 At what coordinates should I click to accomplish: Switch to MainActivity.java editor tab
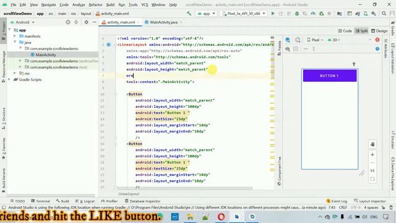[x=163, y=22]
